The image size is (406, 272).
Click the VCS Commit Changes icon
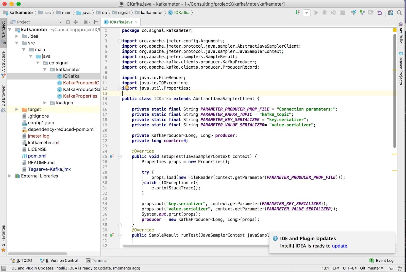pos(362,13)
